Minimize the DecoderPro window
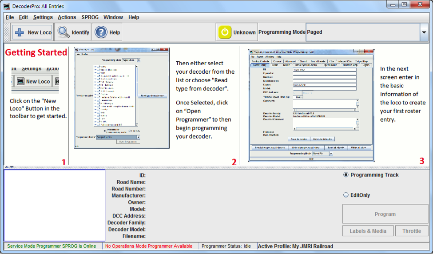433x254 pixels. [x=393, y=4]
